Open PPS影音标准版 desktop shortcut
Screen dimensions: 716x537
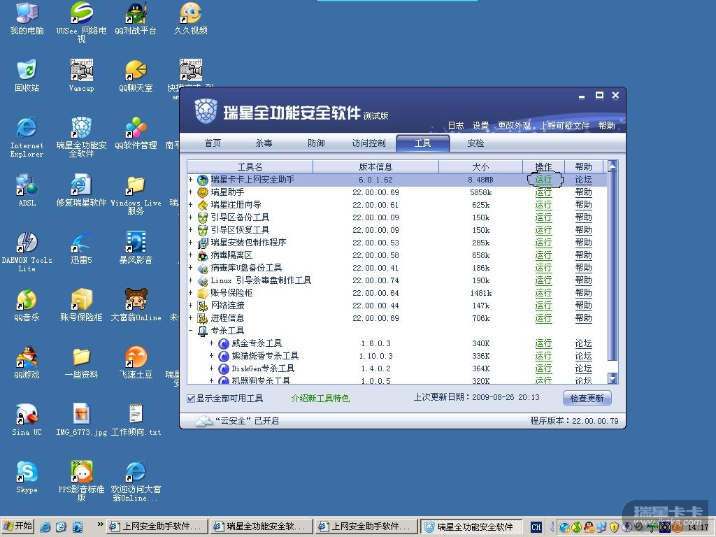pyautogui.click(x=81, y=482)
